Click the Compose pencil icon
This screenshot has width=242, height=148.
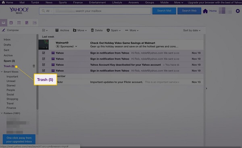[4, 30]
